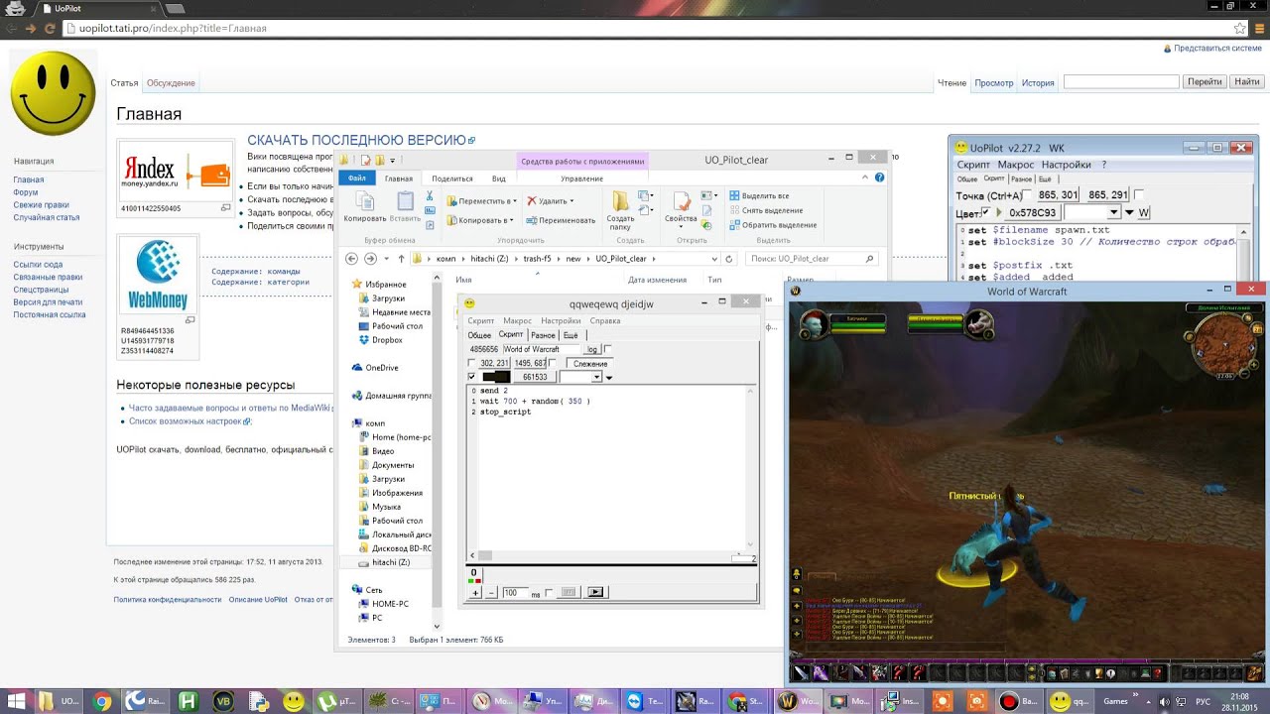Click black arrow right of combo box
The width and height of the screenshot is (1270, 714).
(x=608, y=378)
